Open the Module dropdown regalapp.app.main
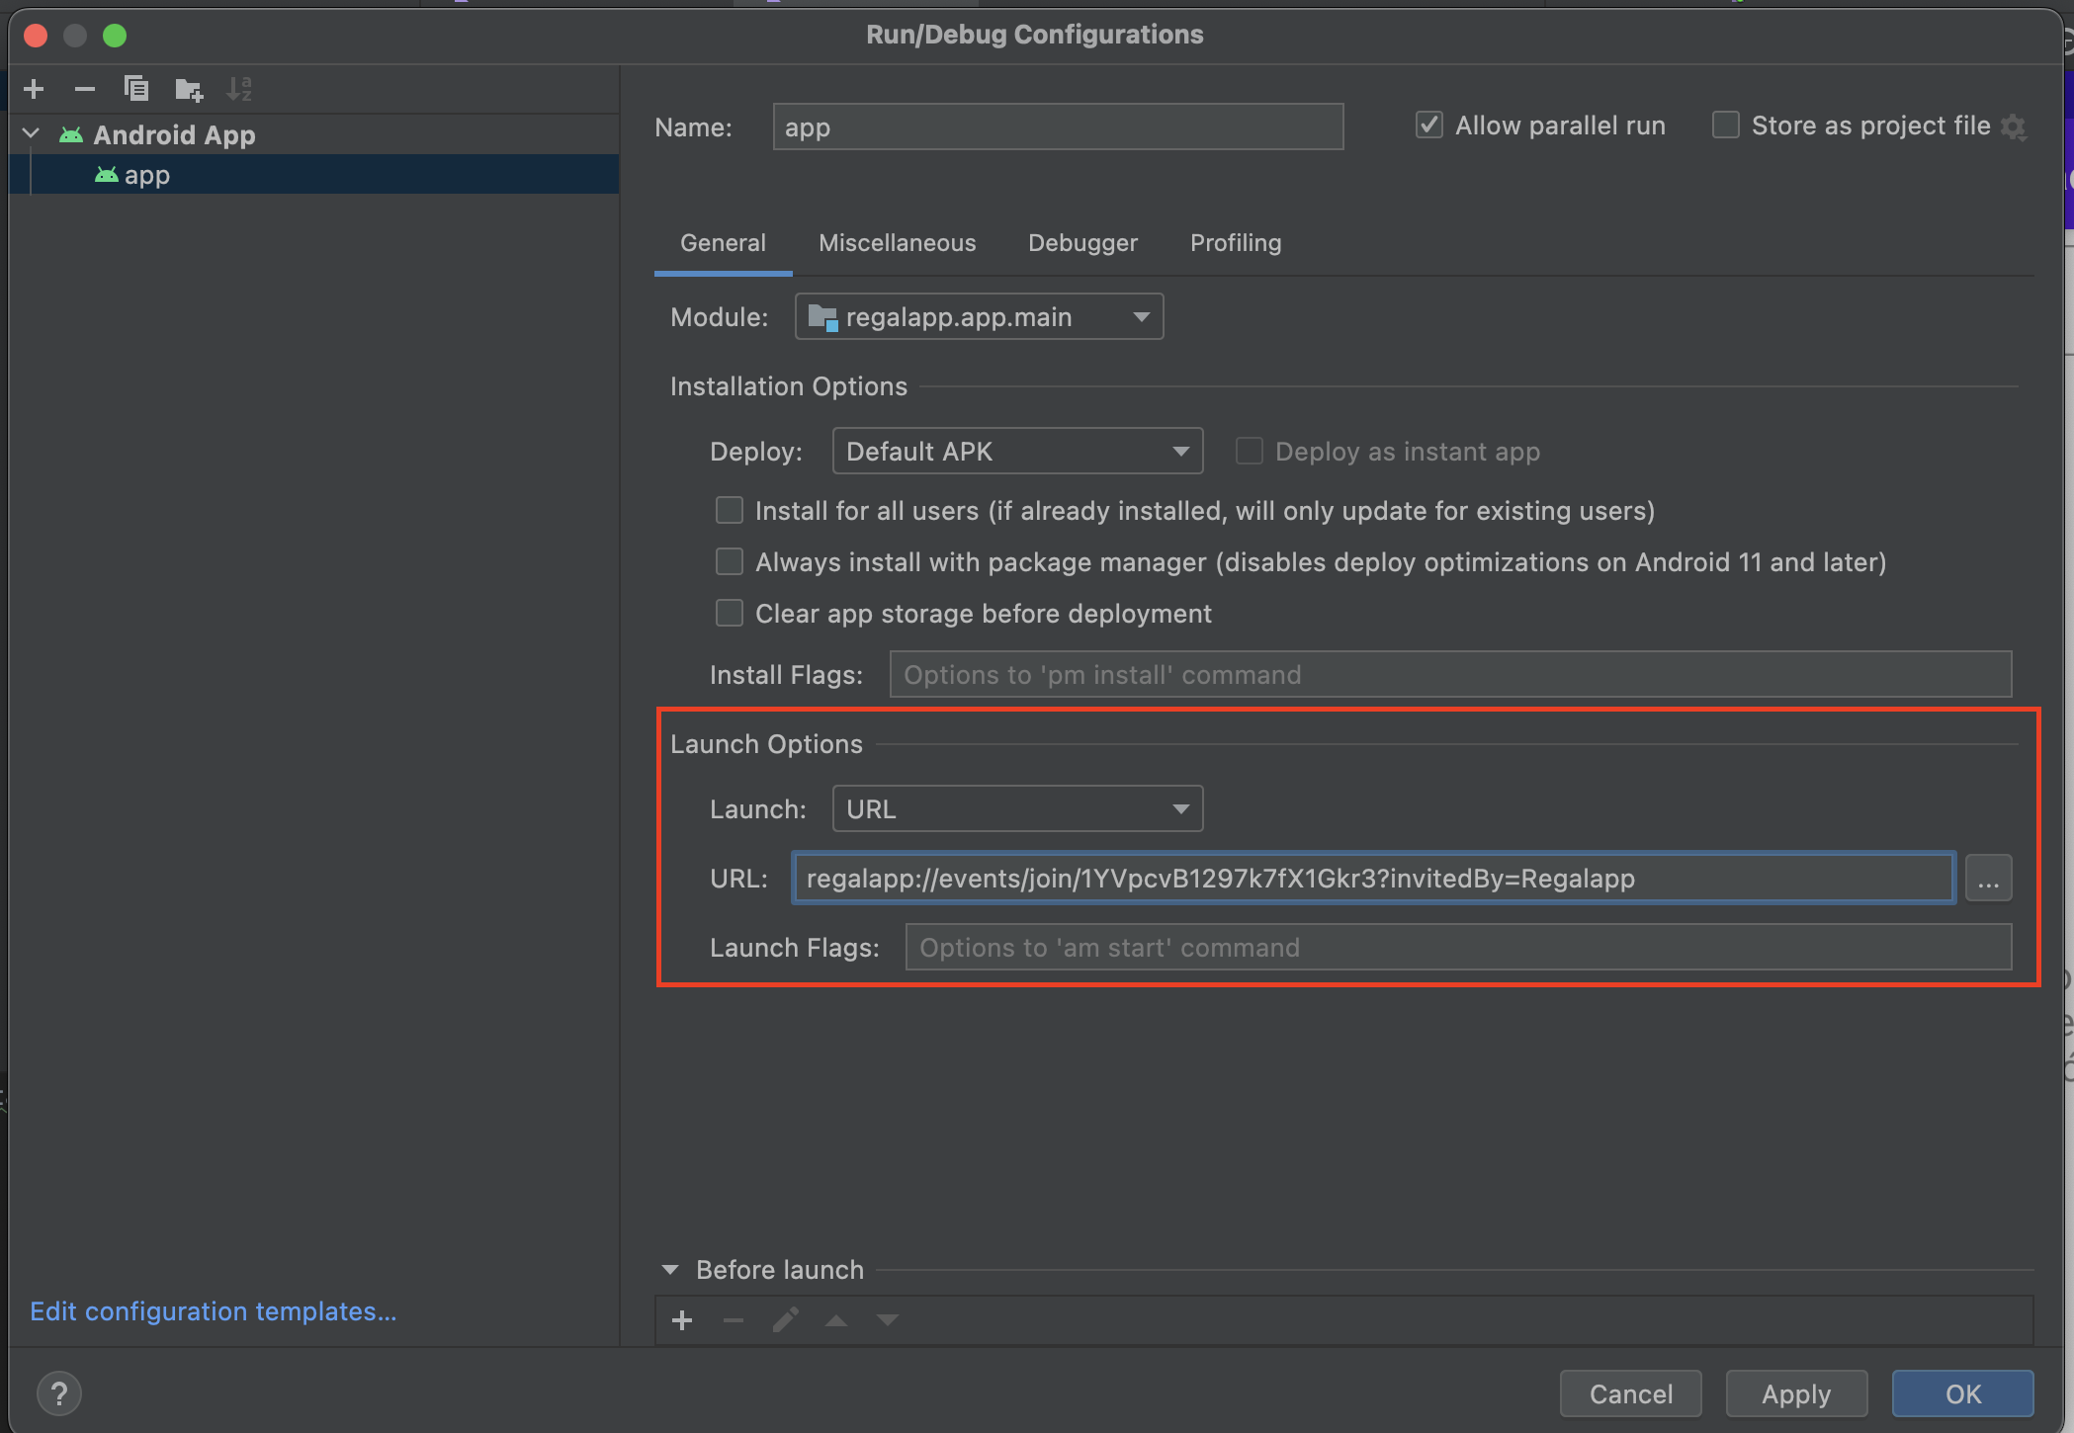 (x=979, y=317)
